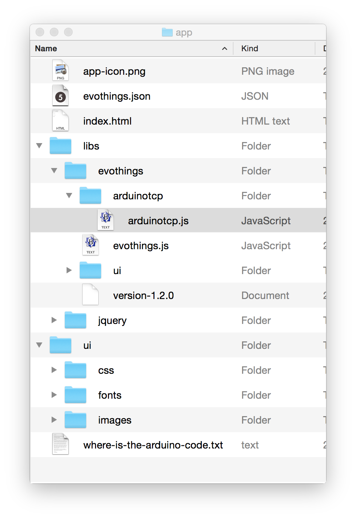Click the jquery folder icon
This screenshot has width=356, height=519.
point(75,320)
